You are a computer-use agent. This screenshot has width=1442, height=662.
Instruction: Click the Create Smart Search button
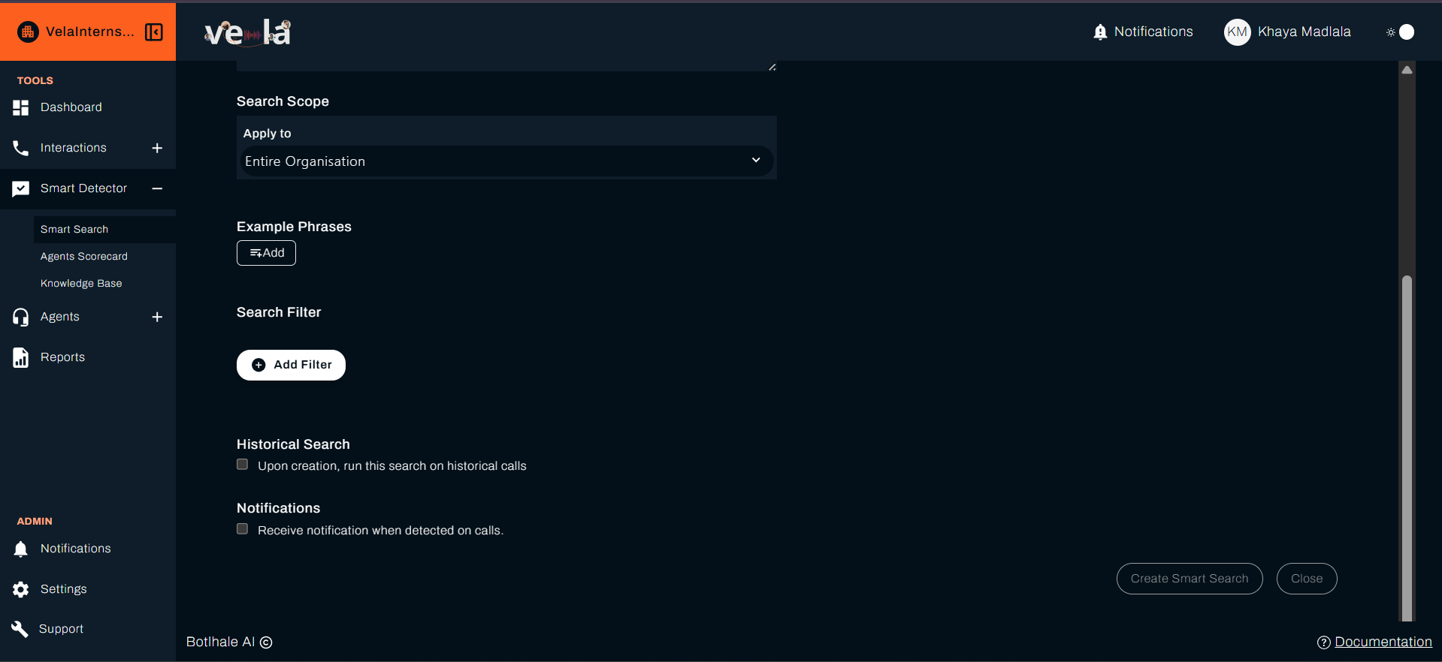(1189, 579)
